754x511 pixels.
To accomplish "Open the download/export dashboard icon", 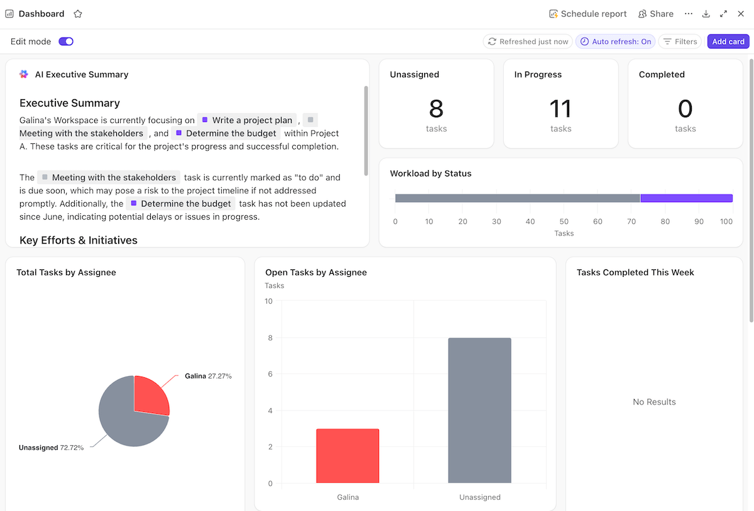I will point(706,13).
